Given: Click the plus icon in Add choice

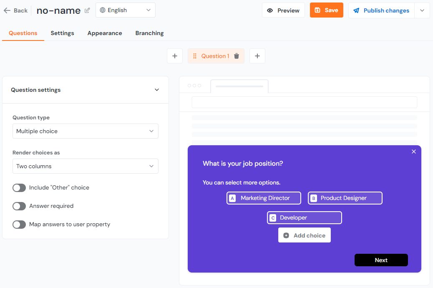Looking at the screenshot, I should coord(286,235).
